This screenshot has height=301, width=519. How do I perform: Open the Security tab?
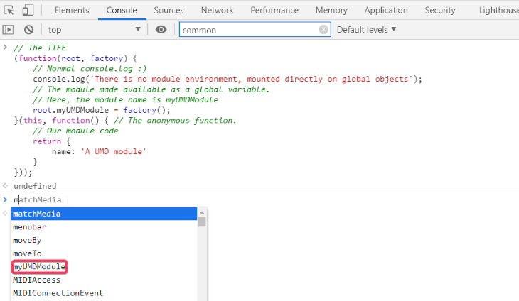(x=440, y=10)
